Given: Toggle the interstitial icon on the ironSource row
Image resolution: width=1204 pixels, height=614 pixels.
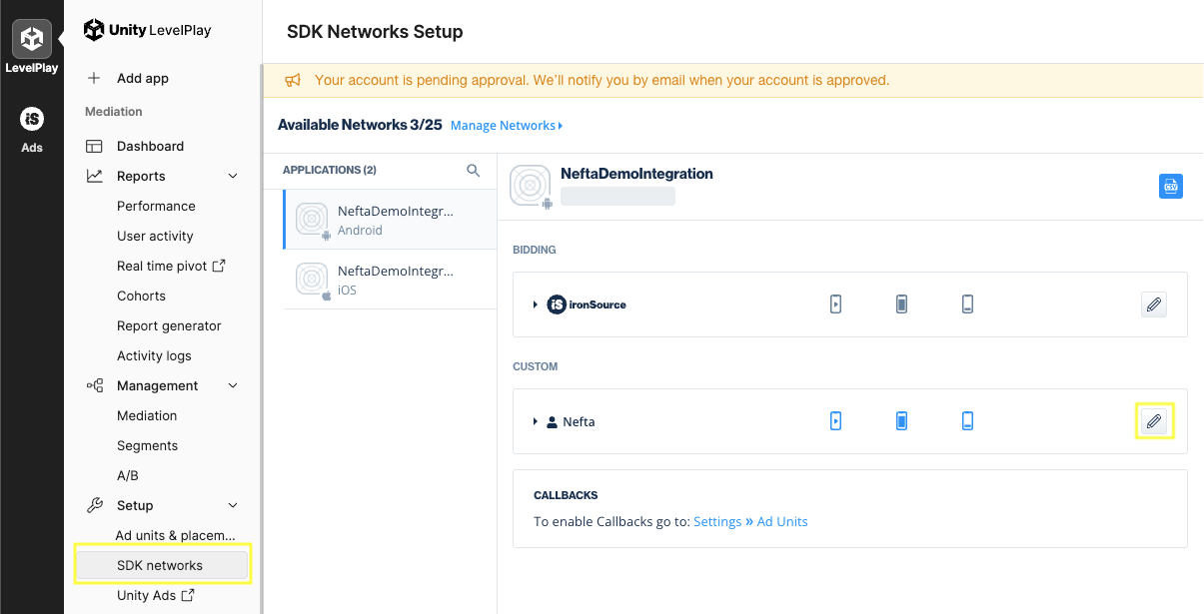Looking at the screenshot, I should click(x=901, y=304).
